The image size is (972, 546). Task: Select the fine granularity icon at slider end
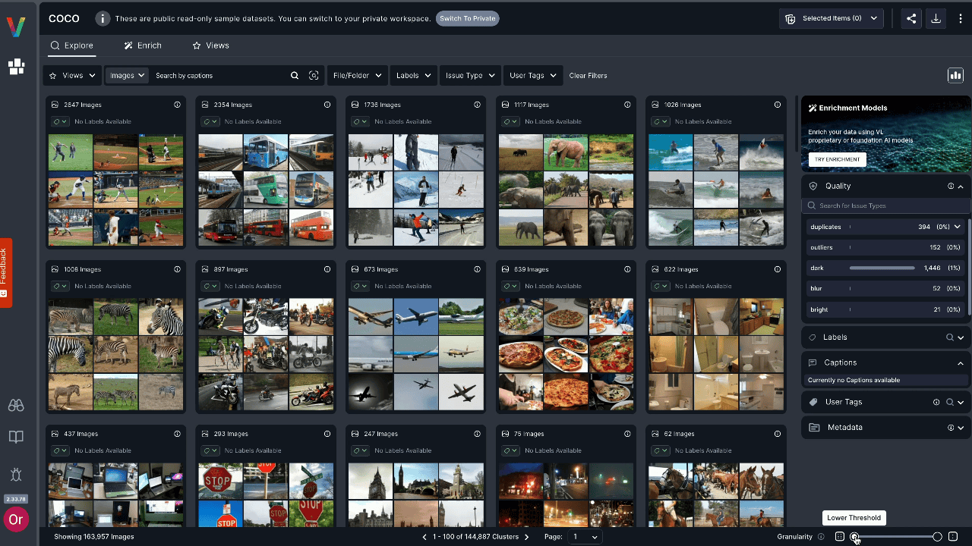tap(953, 537)
